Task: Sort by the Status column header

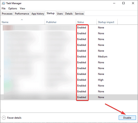Action: click(x=86, y=22)
